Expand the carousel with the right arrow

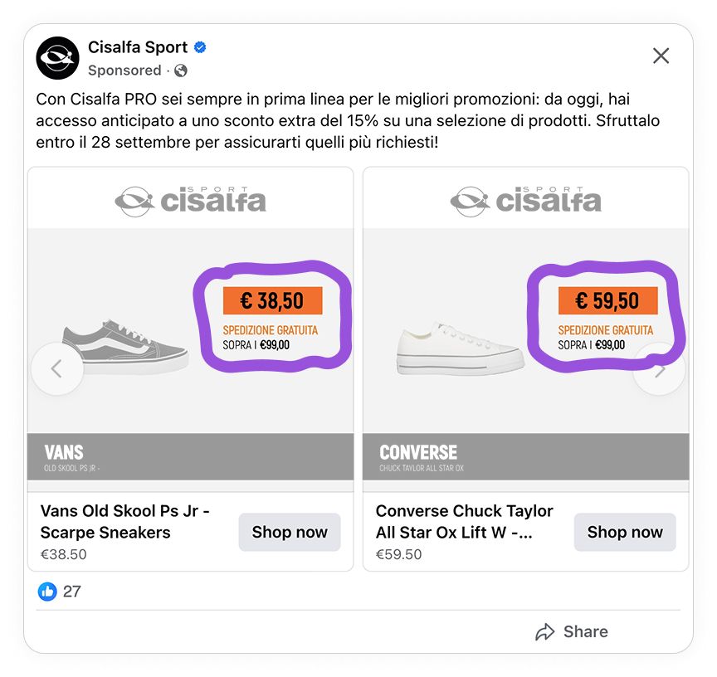pyautogui.click(x=659, y=369)
